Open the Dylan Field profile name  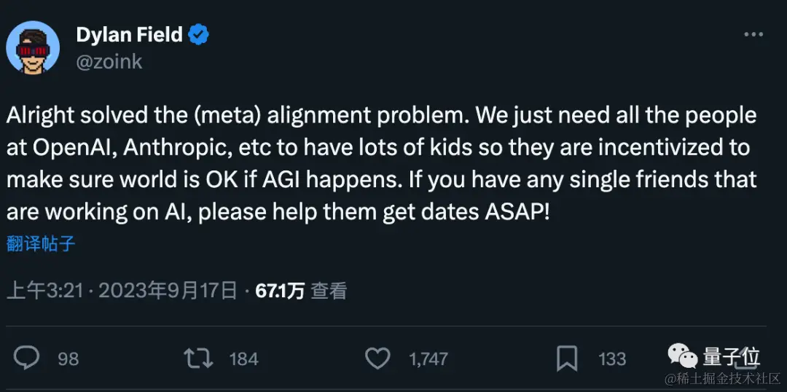[130, 35]
